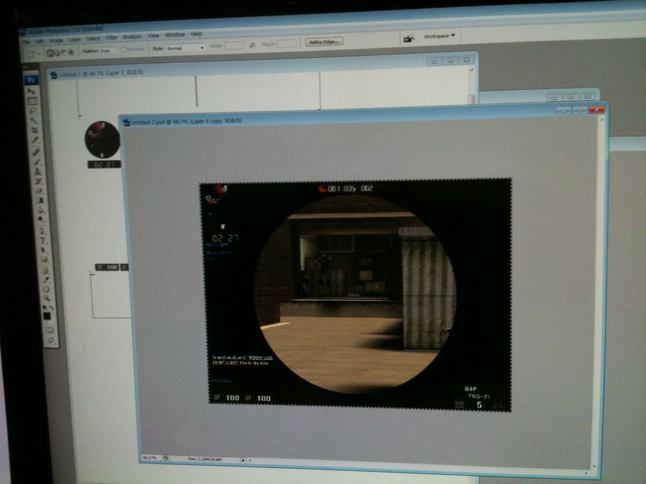Open Adobe Bridge from the options bar

(409, 38)
